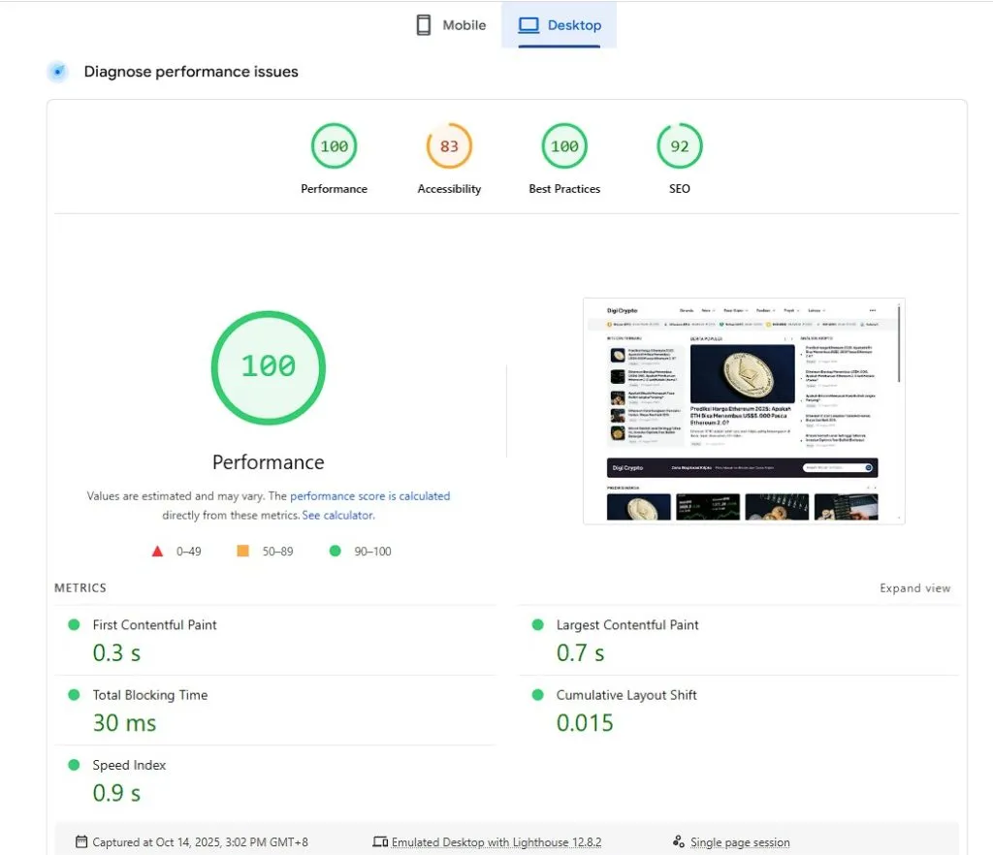Click the SEO score gauge 92

[x=679, y=147]
